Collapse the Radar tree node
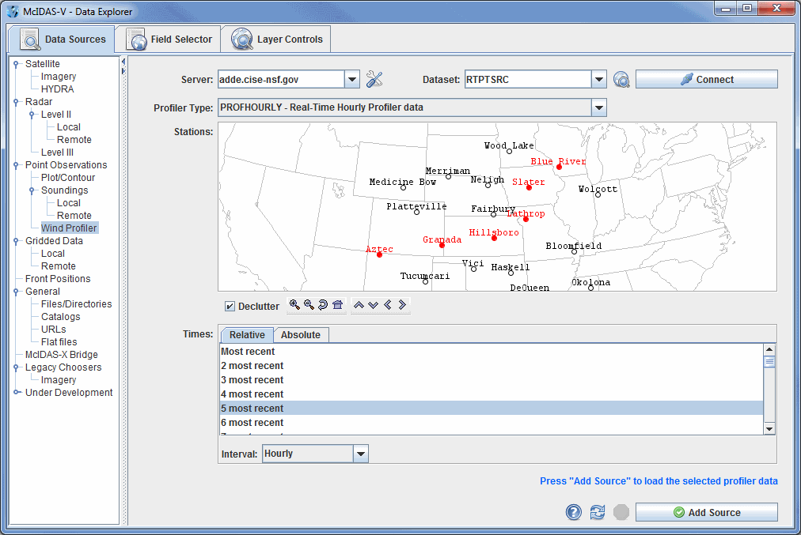Image resolution: width=801 pixels, height=535 pixels. point(16,101)
